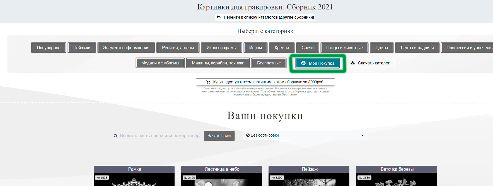
Task: Open the Без сортировки sorting dropdown
Action: (304, 135)
